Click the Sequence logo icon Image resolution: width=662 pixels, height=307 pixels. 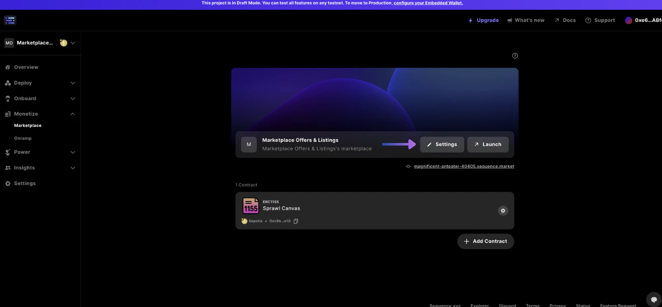point(10,20)
